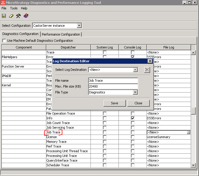Image resolution: width=199 pixels, height=176 pixels.
Task: Click the Save button in the editor dialog
Action: point(114,103)
